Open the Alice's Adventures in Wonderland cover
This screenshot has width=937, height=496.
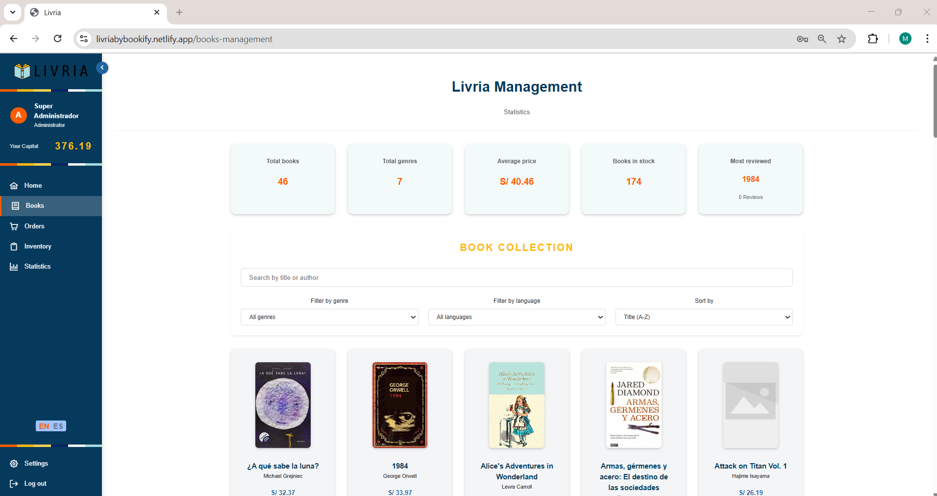coord(517,405)
